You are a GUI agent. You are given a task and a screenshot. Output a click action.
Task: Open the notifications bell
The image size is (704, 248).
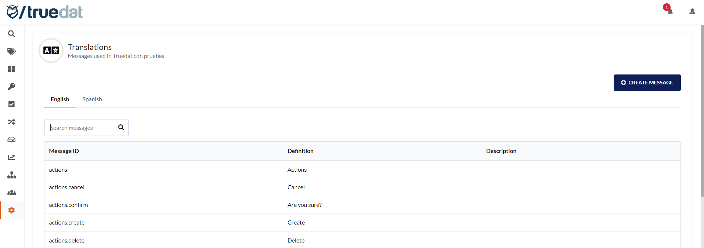670,11
